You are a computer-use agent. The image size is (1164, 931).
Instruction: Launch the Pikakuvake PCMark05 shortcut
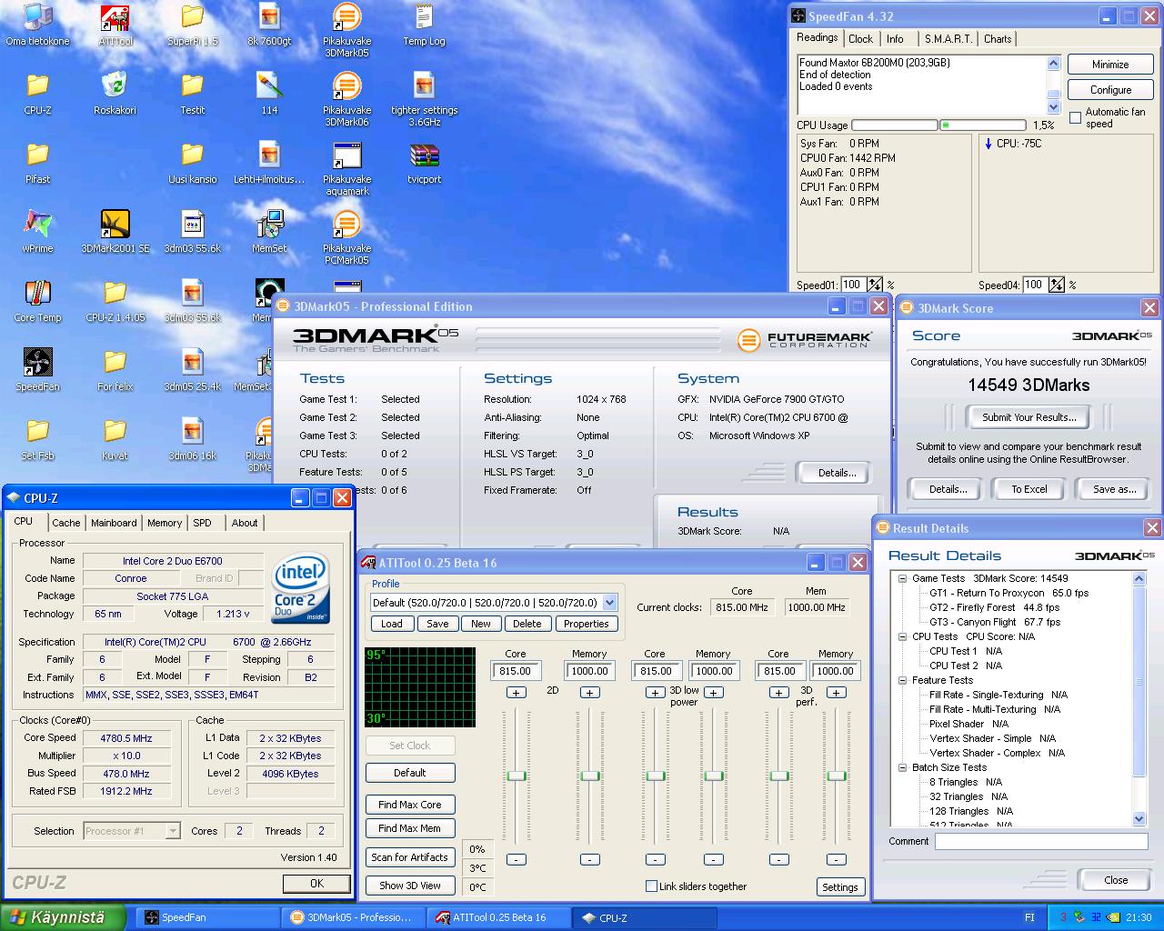click(x=346, y=238)
